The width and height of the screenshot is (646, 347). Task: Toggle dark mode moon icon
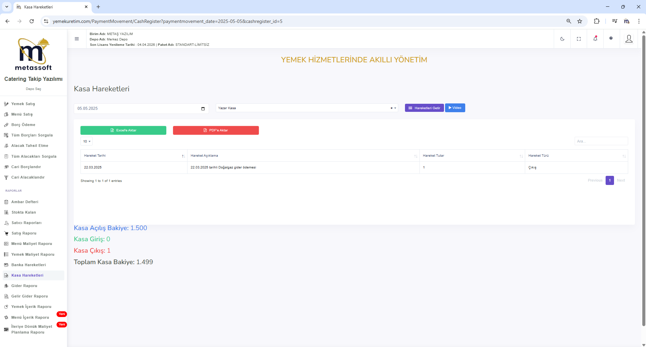coord(562,39)
